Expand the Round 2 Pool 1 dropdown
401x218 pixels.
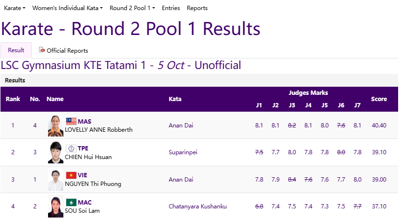point(132,8)
